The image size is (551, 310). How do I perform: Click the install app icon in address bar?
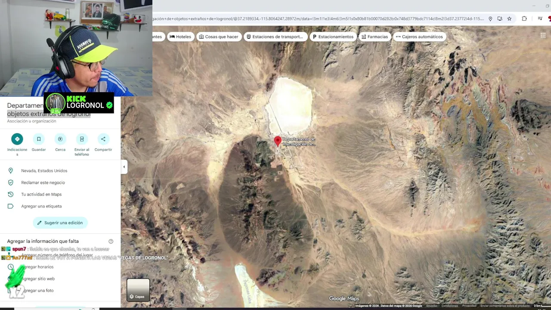pyautogui.click(x=500, y=19)
